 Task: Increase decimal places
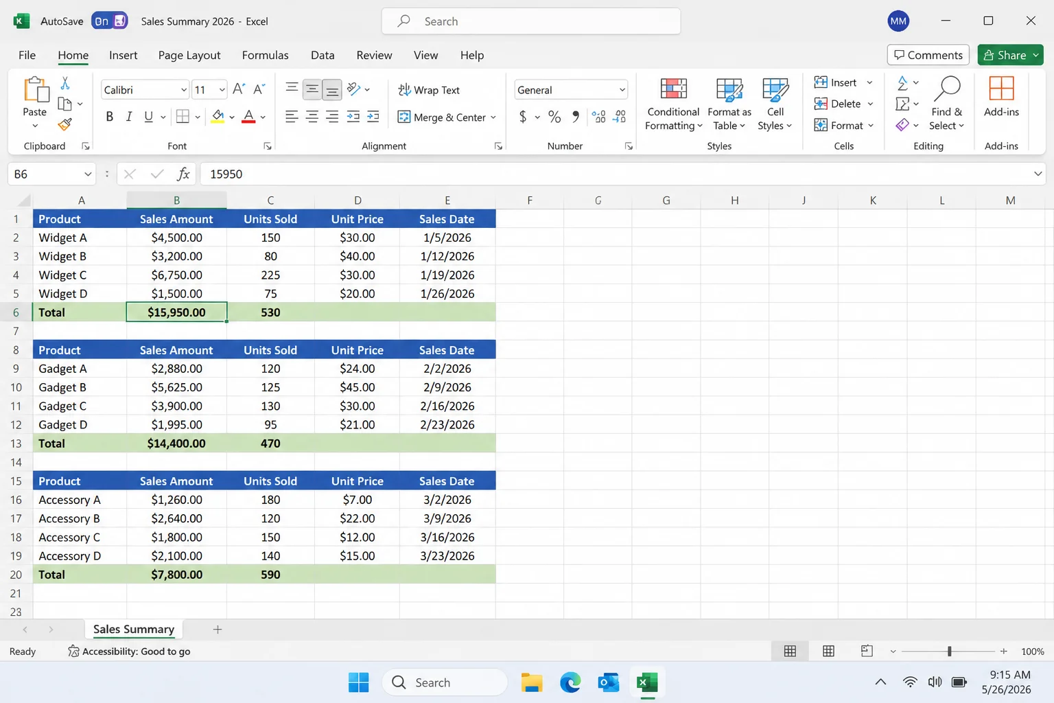tap(599, 117)
